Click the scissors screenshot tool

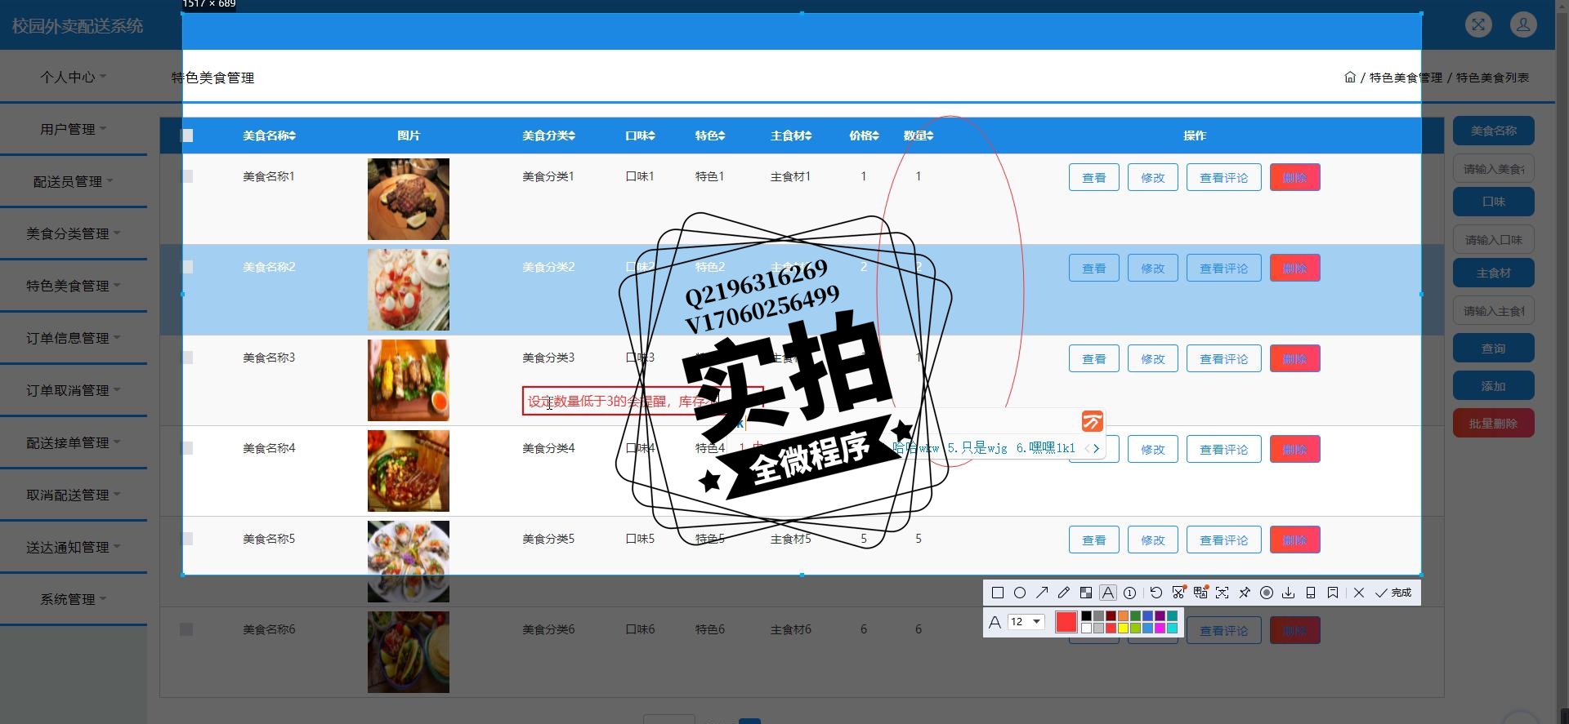pos(1178,593)
